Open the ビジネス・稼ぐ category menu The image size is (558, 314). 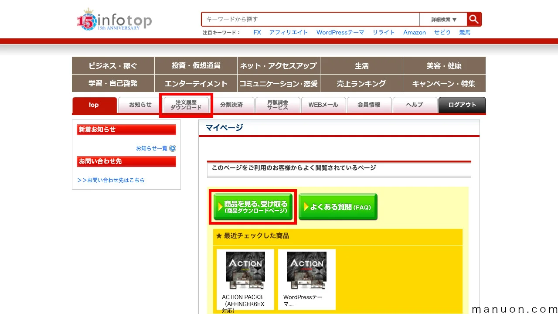tap(113, 65)
